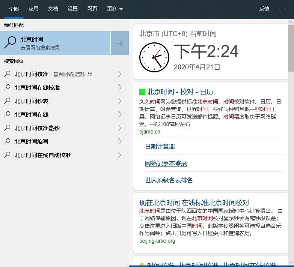Click search icon beside 北京时间秒表 suggestion
Screen dimensions: 294x267
[x=8, y=101]
